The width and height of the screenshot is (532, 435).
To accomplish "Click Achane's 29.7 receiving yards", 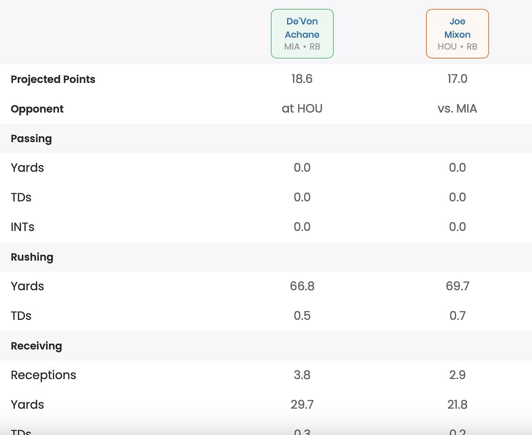I will [302, 405].
